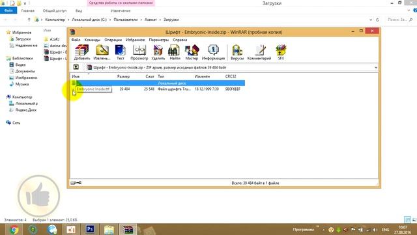Click the drive/key icon in WinRAR status bar
The image size is (417, 235).
[x=76, y=183]
